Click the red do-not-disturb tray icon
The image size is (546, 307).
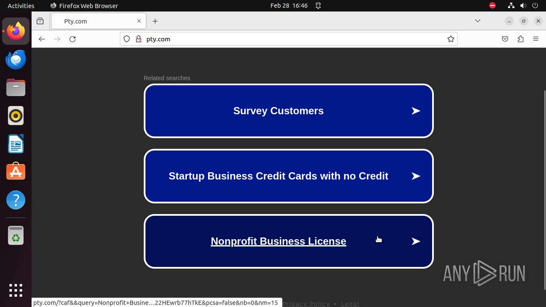493,6
